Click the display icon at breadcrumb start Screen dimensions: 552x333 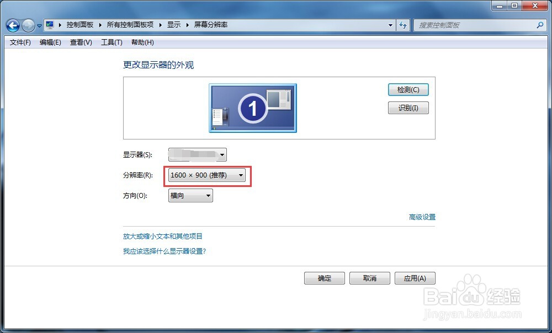[x=49, y=24]
